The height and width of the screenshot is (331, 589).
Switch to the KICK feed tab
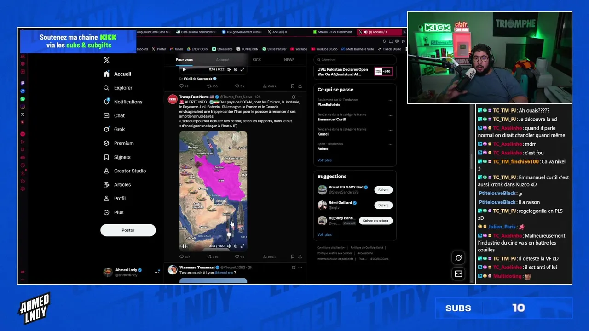[257, 60]
